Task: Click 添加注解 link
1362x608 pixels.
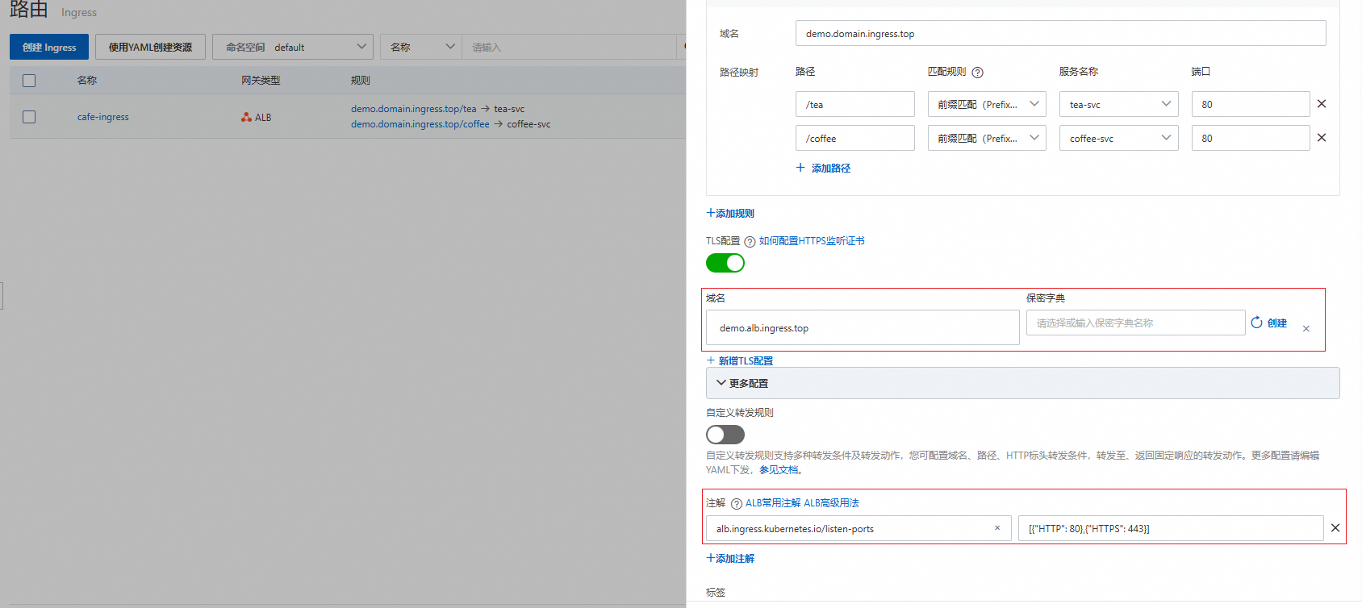Action: [x=730, y=559]
